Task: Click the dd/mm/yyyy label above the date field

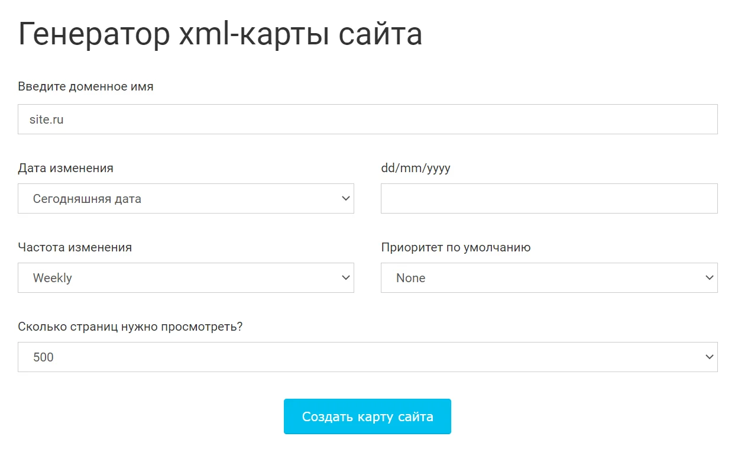Action: pos(416,168)
